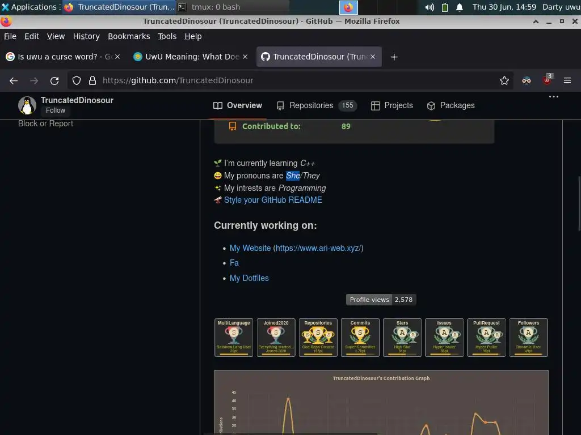
Task: Open the Tools menu
Action: [167, 36]
